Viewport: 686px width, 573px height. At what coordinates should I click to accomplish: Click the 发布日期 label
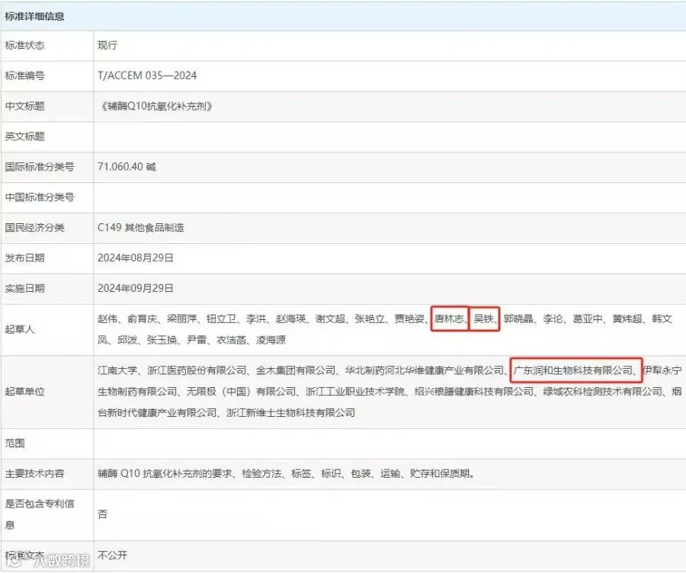click(24, 258)
